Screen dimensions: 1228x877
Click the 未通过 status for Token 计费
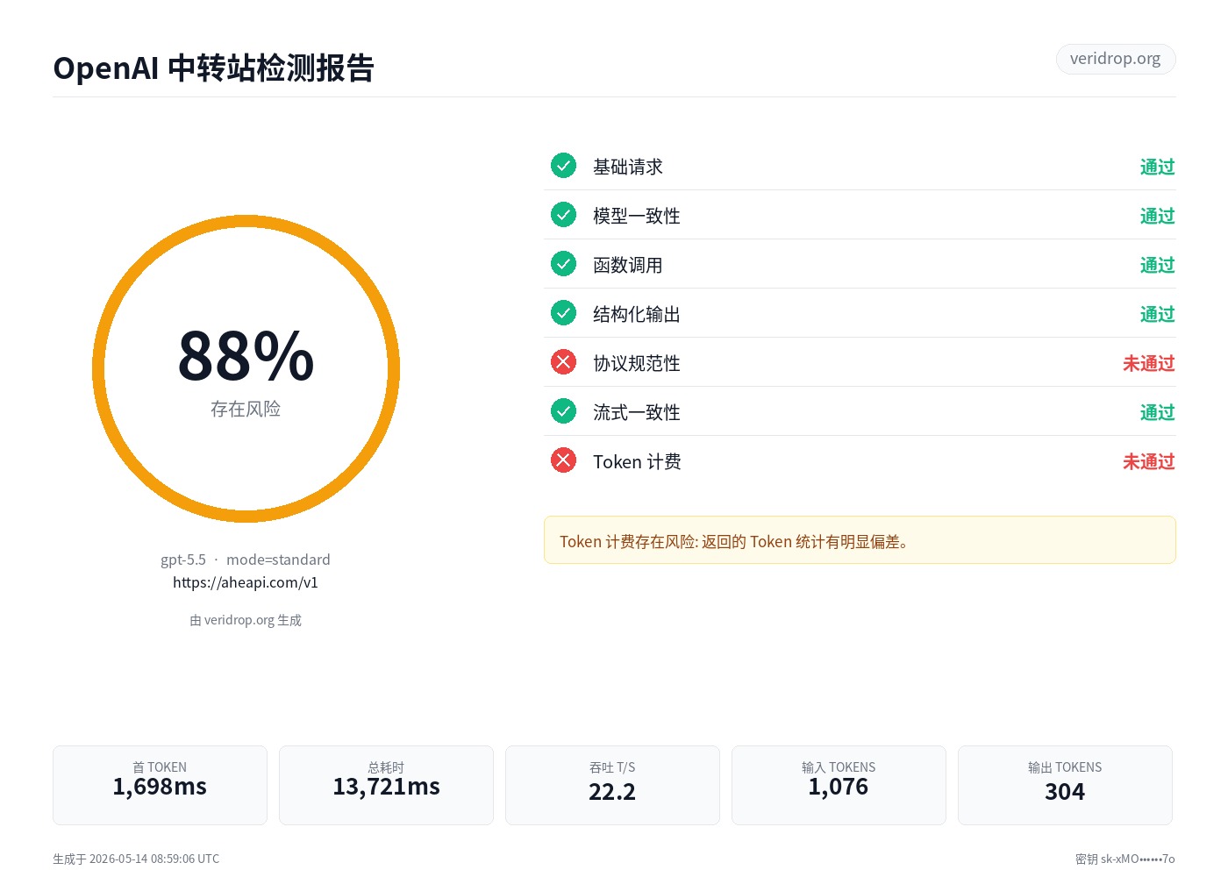1149,461
